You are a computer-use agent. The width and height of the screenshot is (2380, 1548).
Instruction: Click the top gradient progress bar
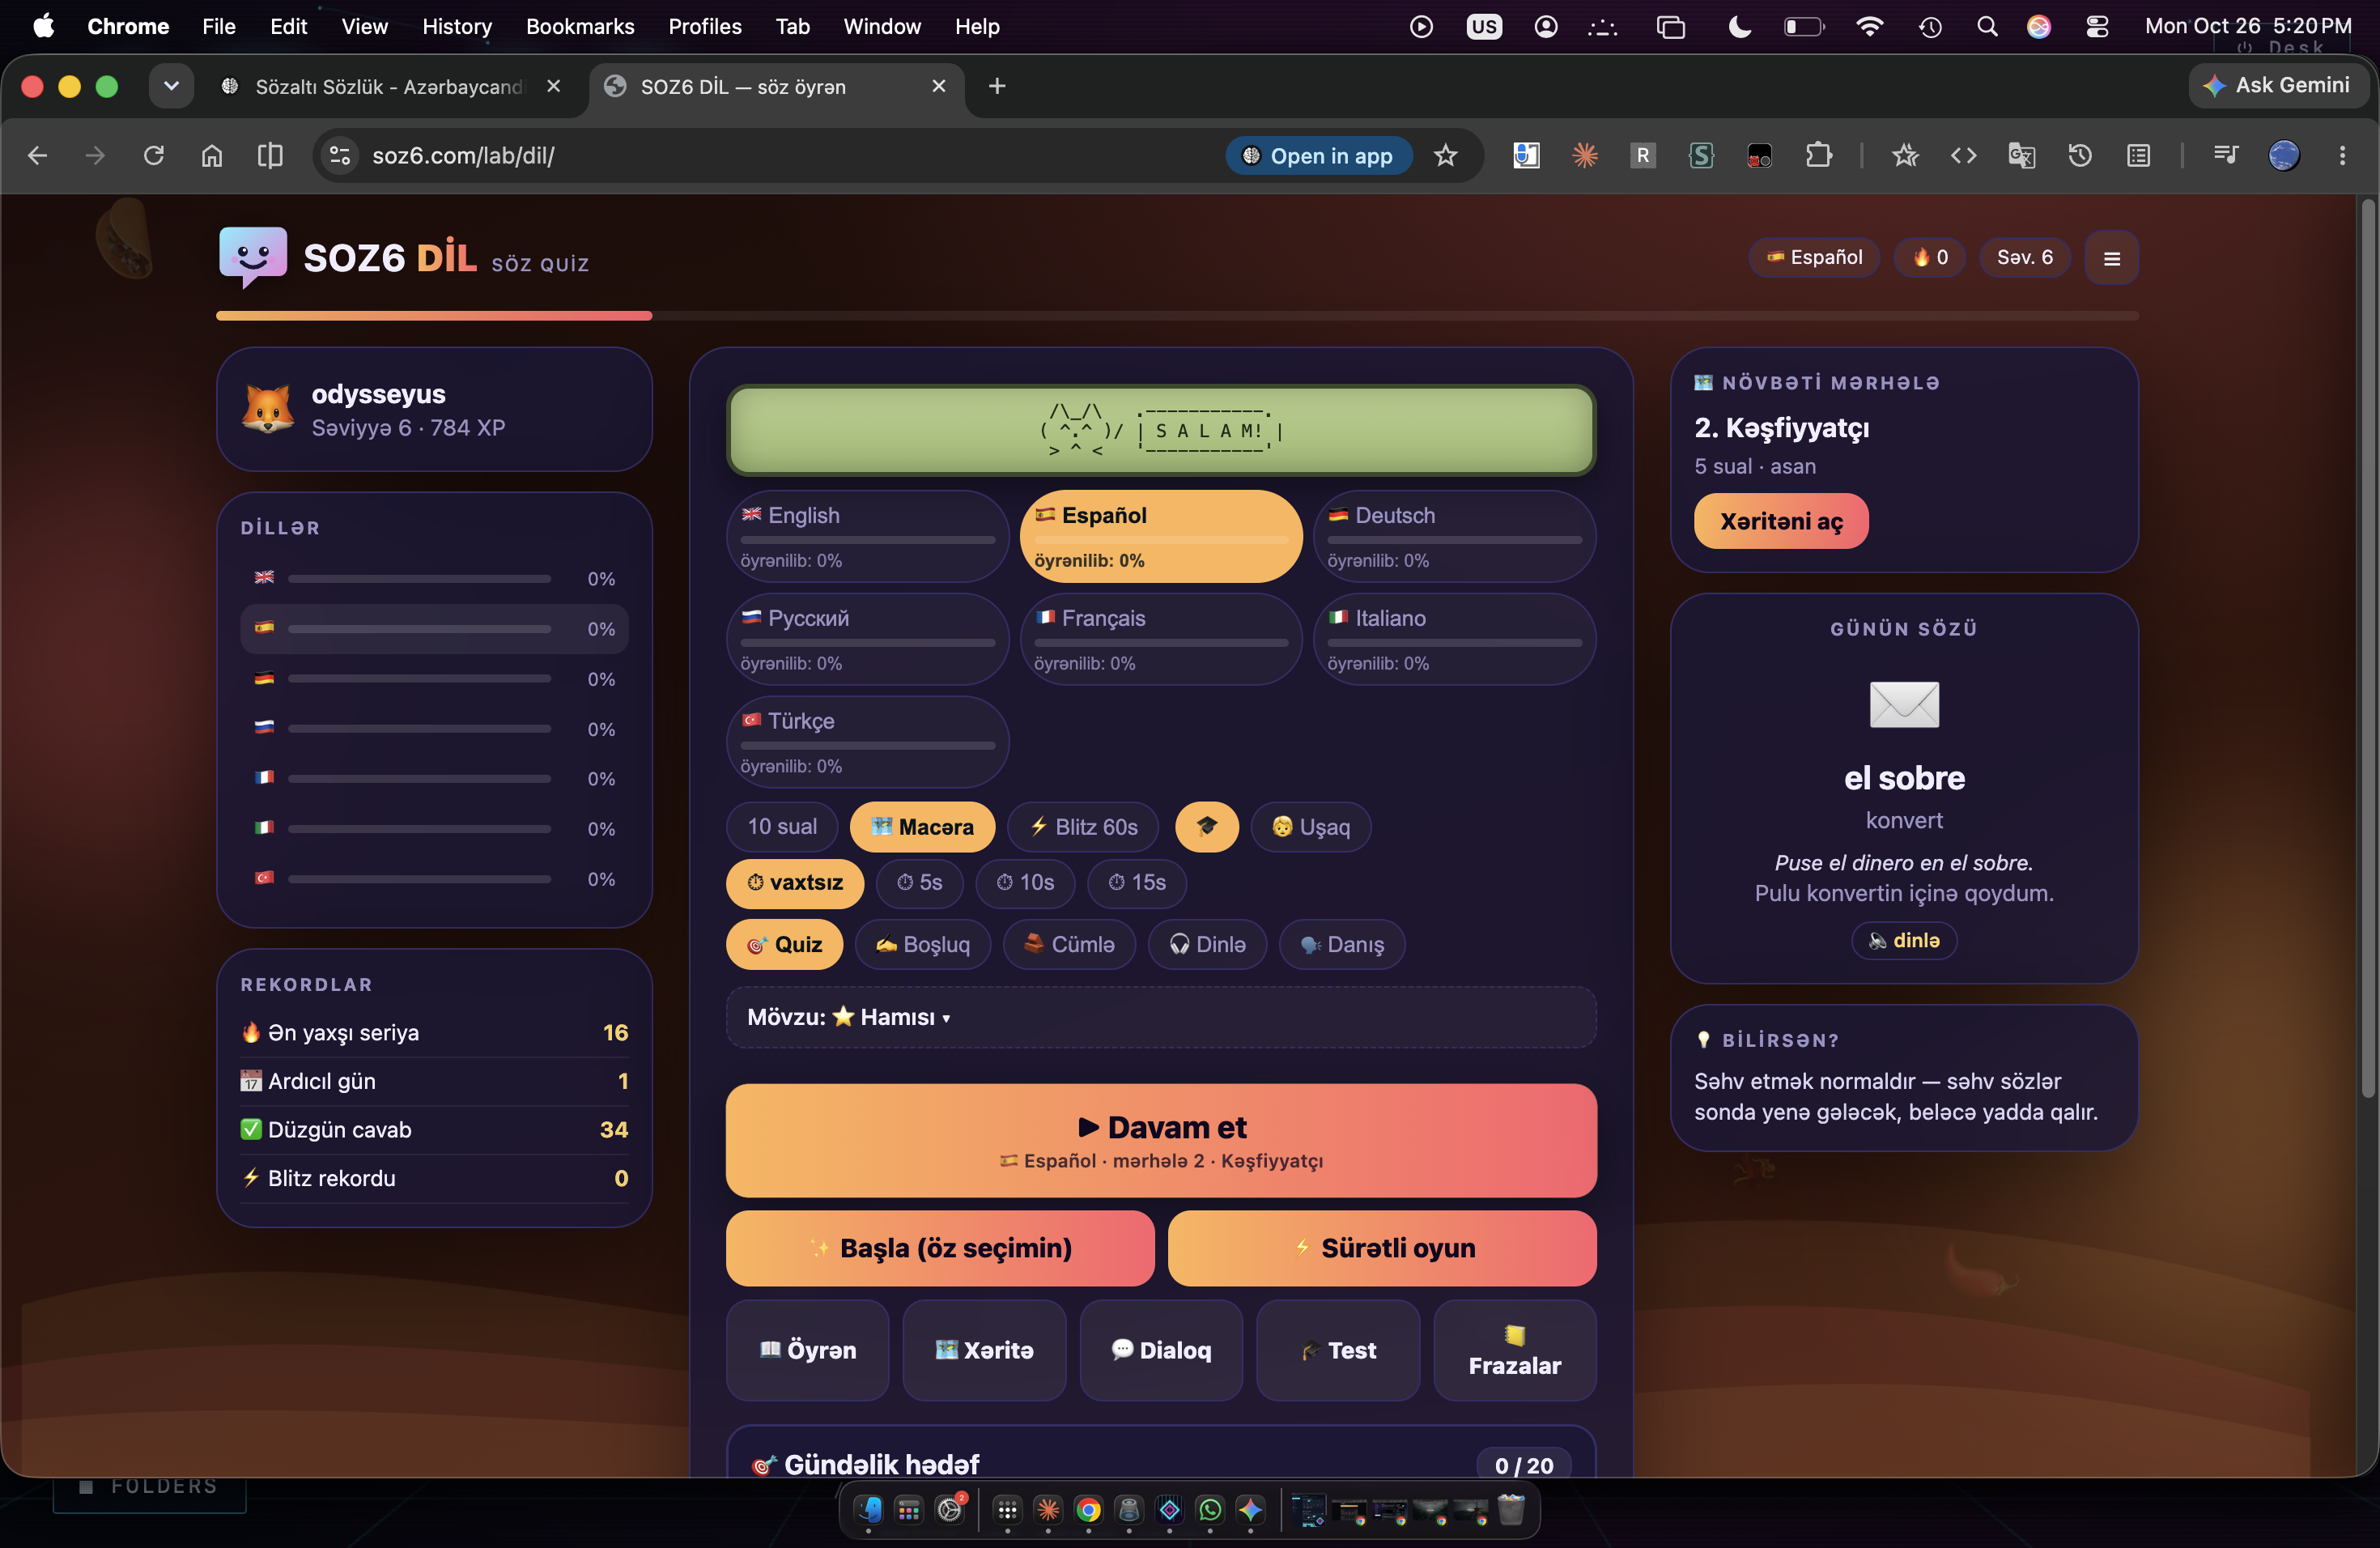point(1177,316)
